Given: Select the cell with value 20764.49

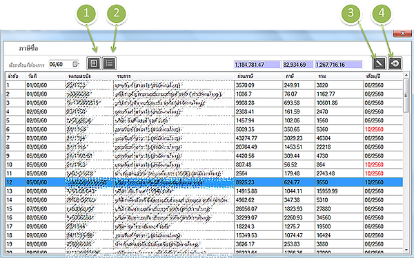Looking at the screenshot, I should (x=259, y=147).
